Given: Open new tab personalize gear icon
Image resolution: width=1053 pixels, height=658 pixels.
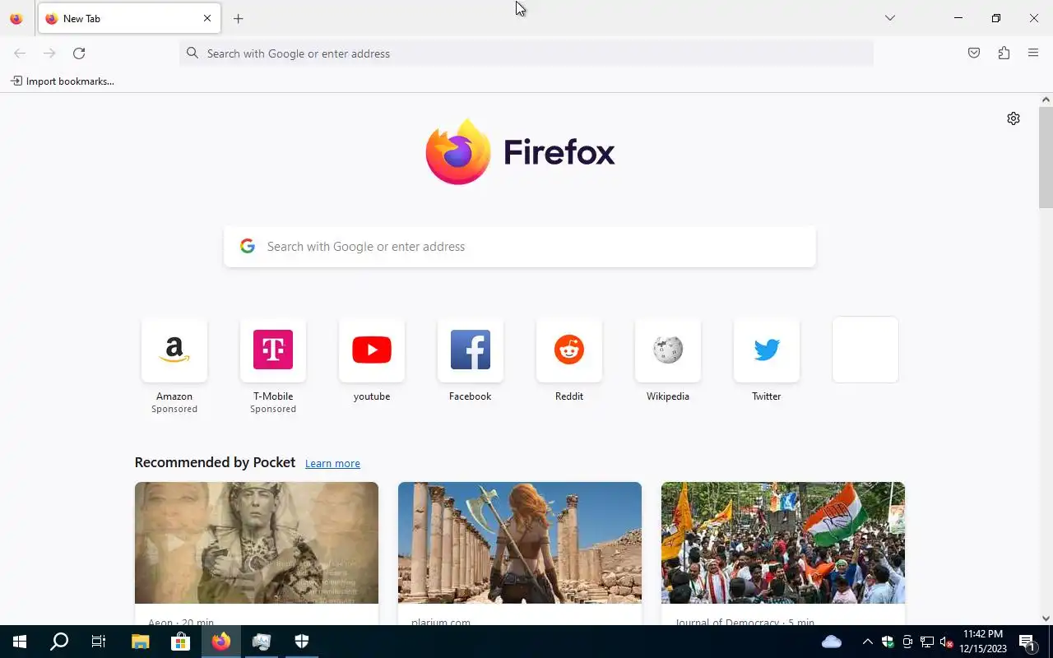Looking at the screenshot, I should (1014, 118).
